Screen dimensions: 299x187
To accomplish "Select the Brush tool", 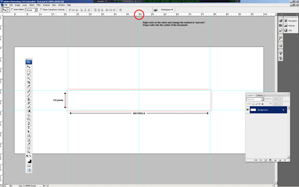I will tap(28, 95).
